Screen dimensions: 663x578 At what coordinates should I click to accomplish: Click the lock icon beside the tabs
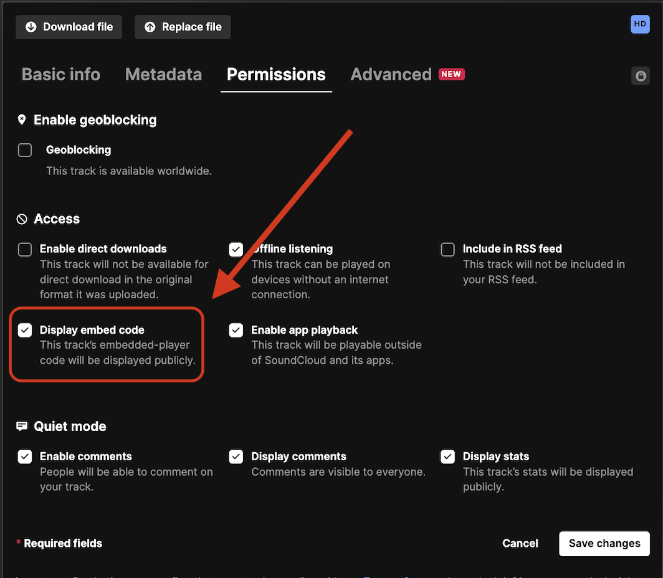(x=640, y=76)
